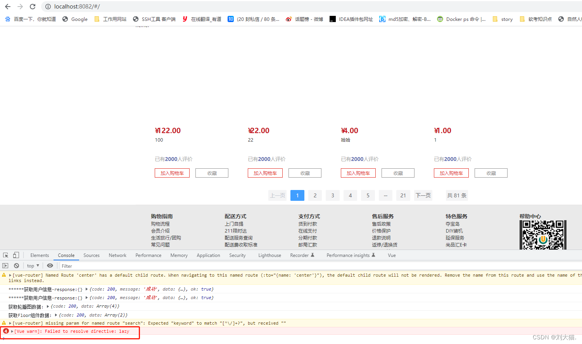This screenshot has width=582, height=344.
Task: Clear the console with the ban icon
Action: click(16, 266)
